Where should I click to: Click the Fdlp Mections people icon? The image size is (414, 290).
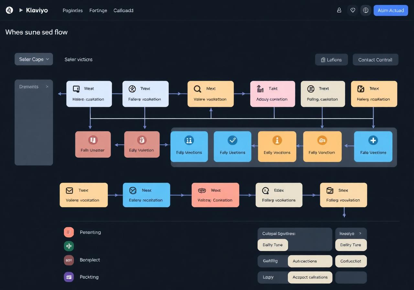click(189, 140)
